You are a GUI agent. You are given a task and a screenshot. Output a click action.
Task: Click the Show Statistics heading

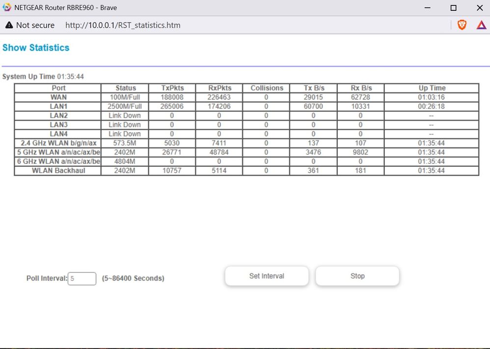36,48
